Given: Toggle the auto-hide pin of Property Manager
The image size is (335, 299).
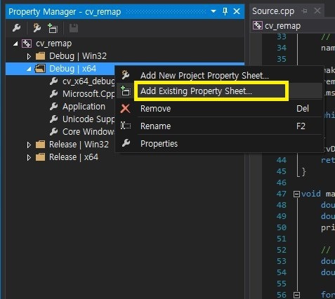Looking at the screenshot, I should click(225, 11).
